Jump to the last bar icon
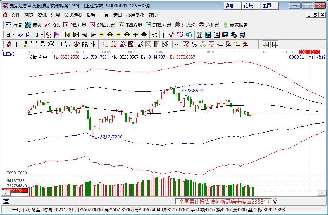328x215 pixels. [x=76, y=35]
